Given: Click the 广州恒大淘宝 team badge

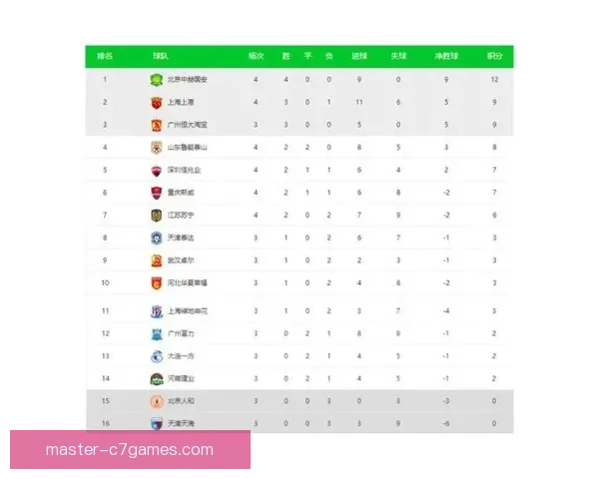Looking at the screenshot, I should click(156, 125).
